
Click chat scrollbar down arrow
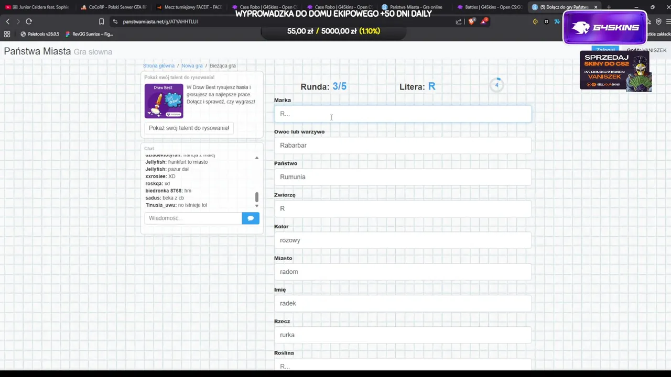point(256,205)
